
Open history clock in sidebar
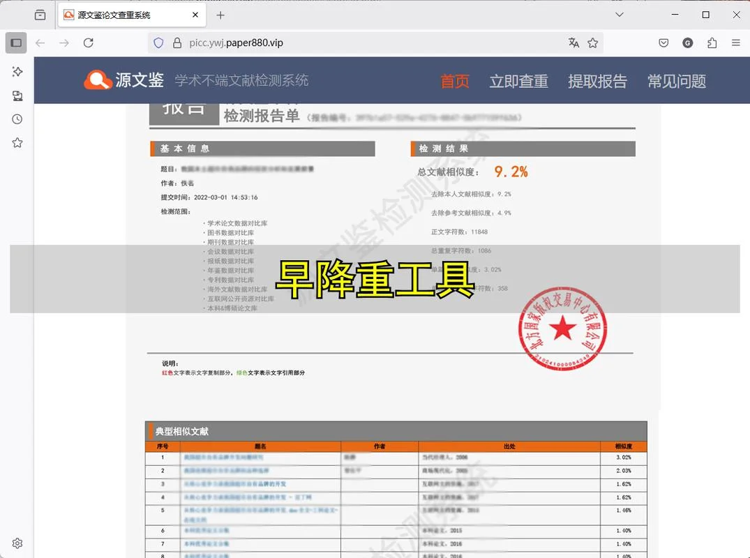click(17, 119)
